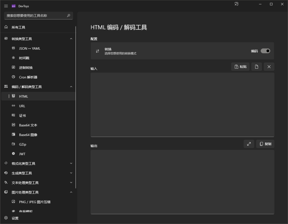Image resolution: width=288 pixels, height=224 pixels.
Task: Clear input with the X icon
Action: (269, 67)
